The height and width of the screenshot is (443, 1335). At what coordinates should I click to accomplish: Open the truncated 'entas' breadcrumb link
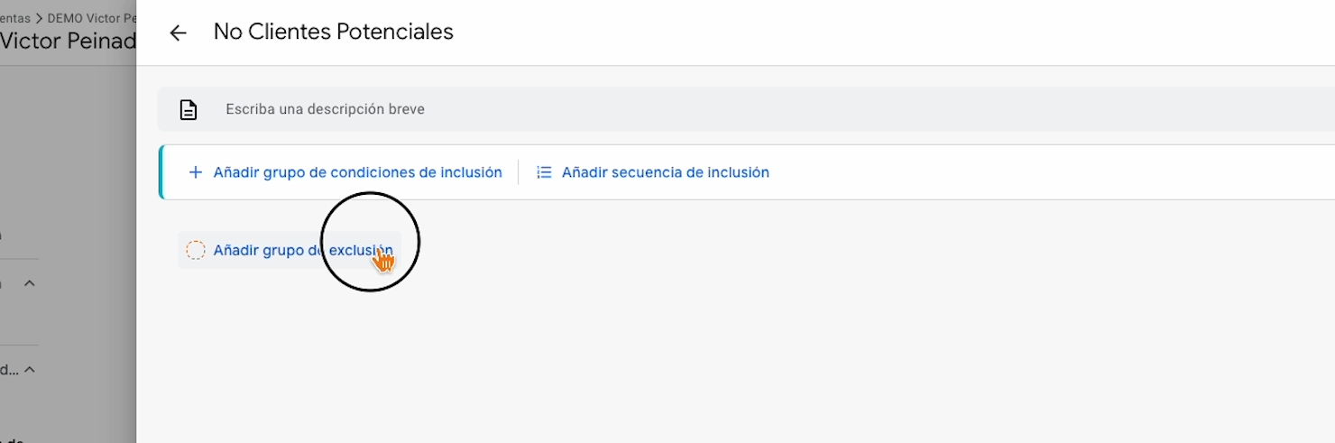tap(14, 18)
